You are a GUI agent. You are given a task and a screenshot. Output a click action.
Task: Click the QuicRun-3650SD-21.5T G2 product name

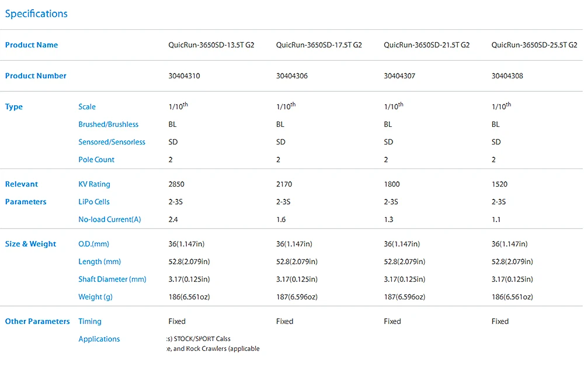pyautogui.click(x=426, y=45)
